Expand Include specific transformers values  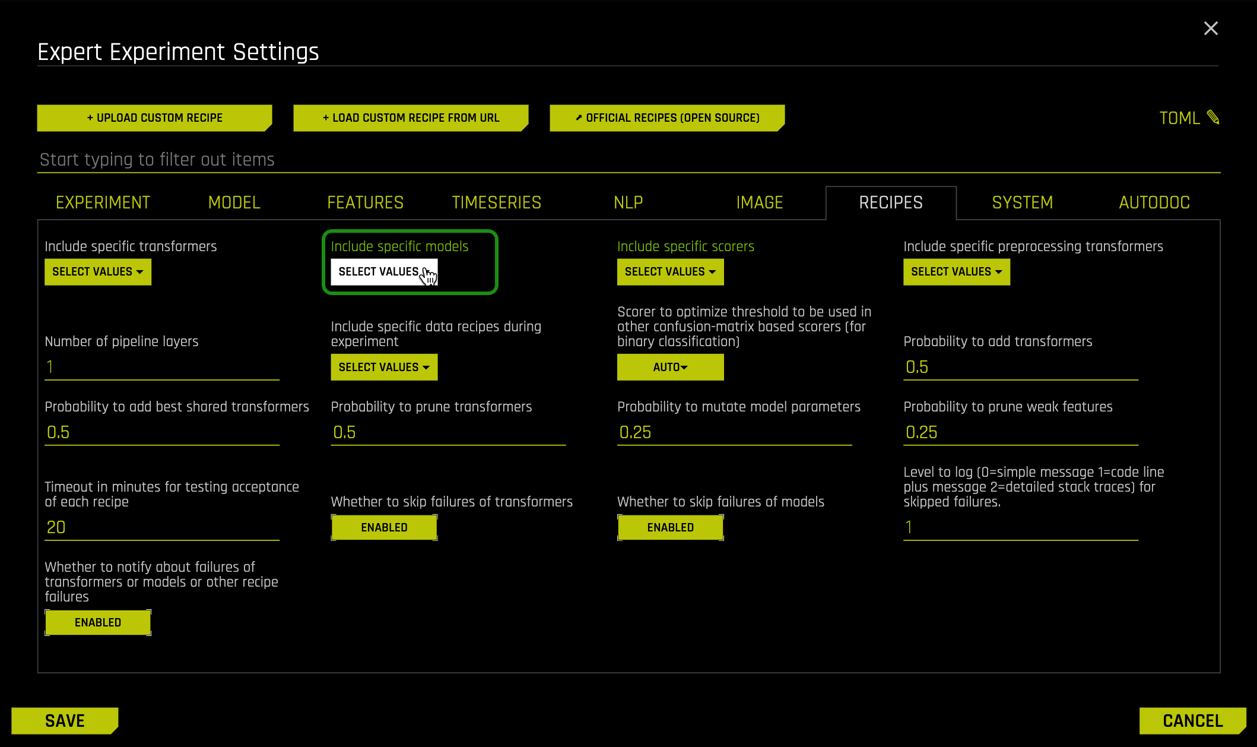click(97, 271)
